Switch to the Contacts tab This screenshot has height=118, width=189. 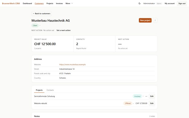pos(50,90)
